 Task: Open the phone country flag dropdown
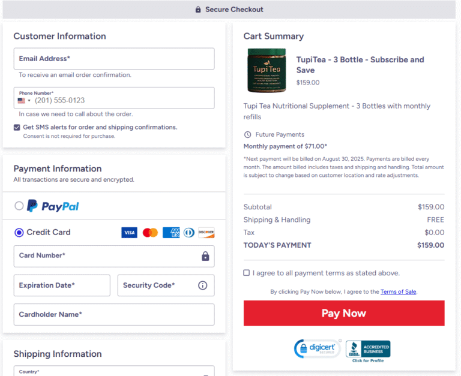pos(25,101)
